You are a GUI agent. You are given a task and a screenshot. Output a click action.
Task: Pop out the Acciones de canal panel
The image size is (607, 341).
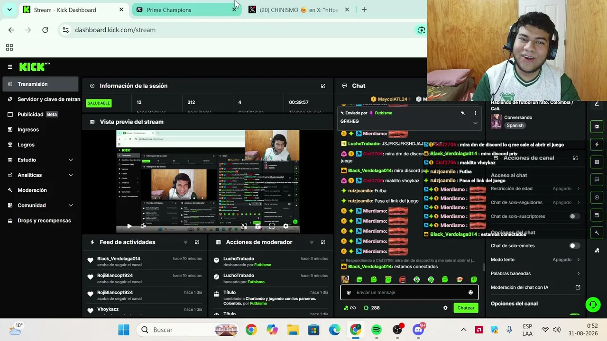pyautogui.click(x=575, y=158)
